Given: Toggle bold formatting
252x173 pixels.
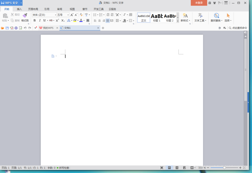Looking at the screenshot, I should [x=35, y=20].
